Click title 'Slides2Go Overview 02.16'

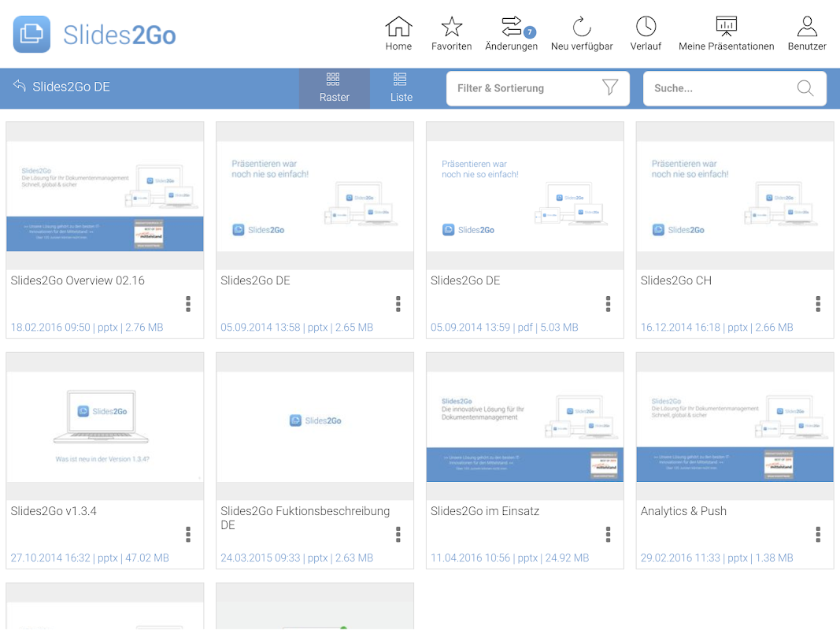(78, 280)
